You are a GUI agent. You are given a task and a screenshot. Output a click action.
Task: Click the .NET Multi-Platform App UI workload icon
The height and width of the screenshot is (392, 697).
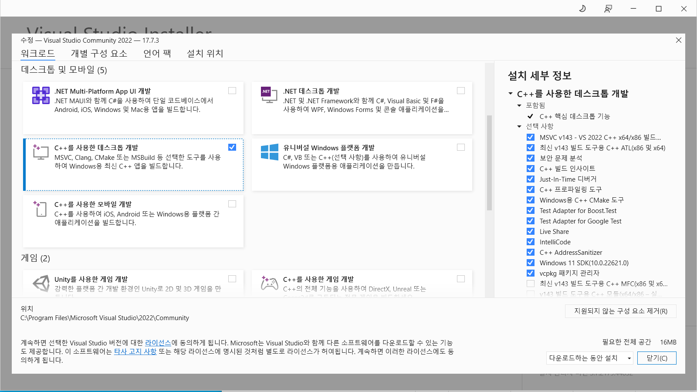click(x=41, y=95)
